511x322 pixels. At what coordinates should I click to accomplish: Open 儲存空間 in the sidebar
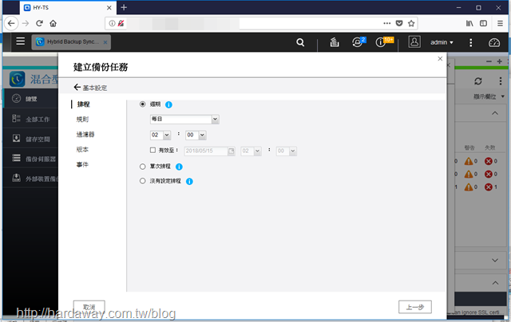[30, 139]
